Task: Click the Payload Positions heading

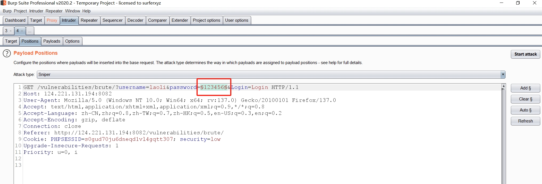Action: point(36,53)
